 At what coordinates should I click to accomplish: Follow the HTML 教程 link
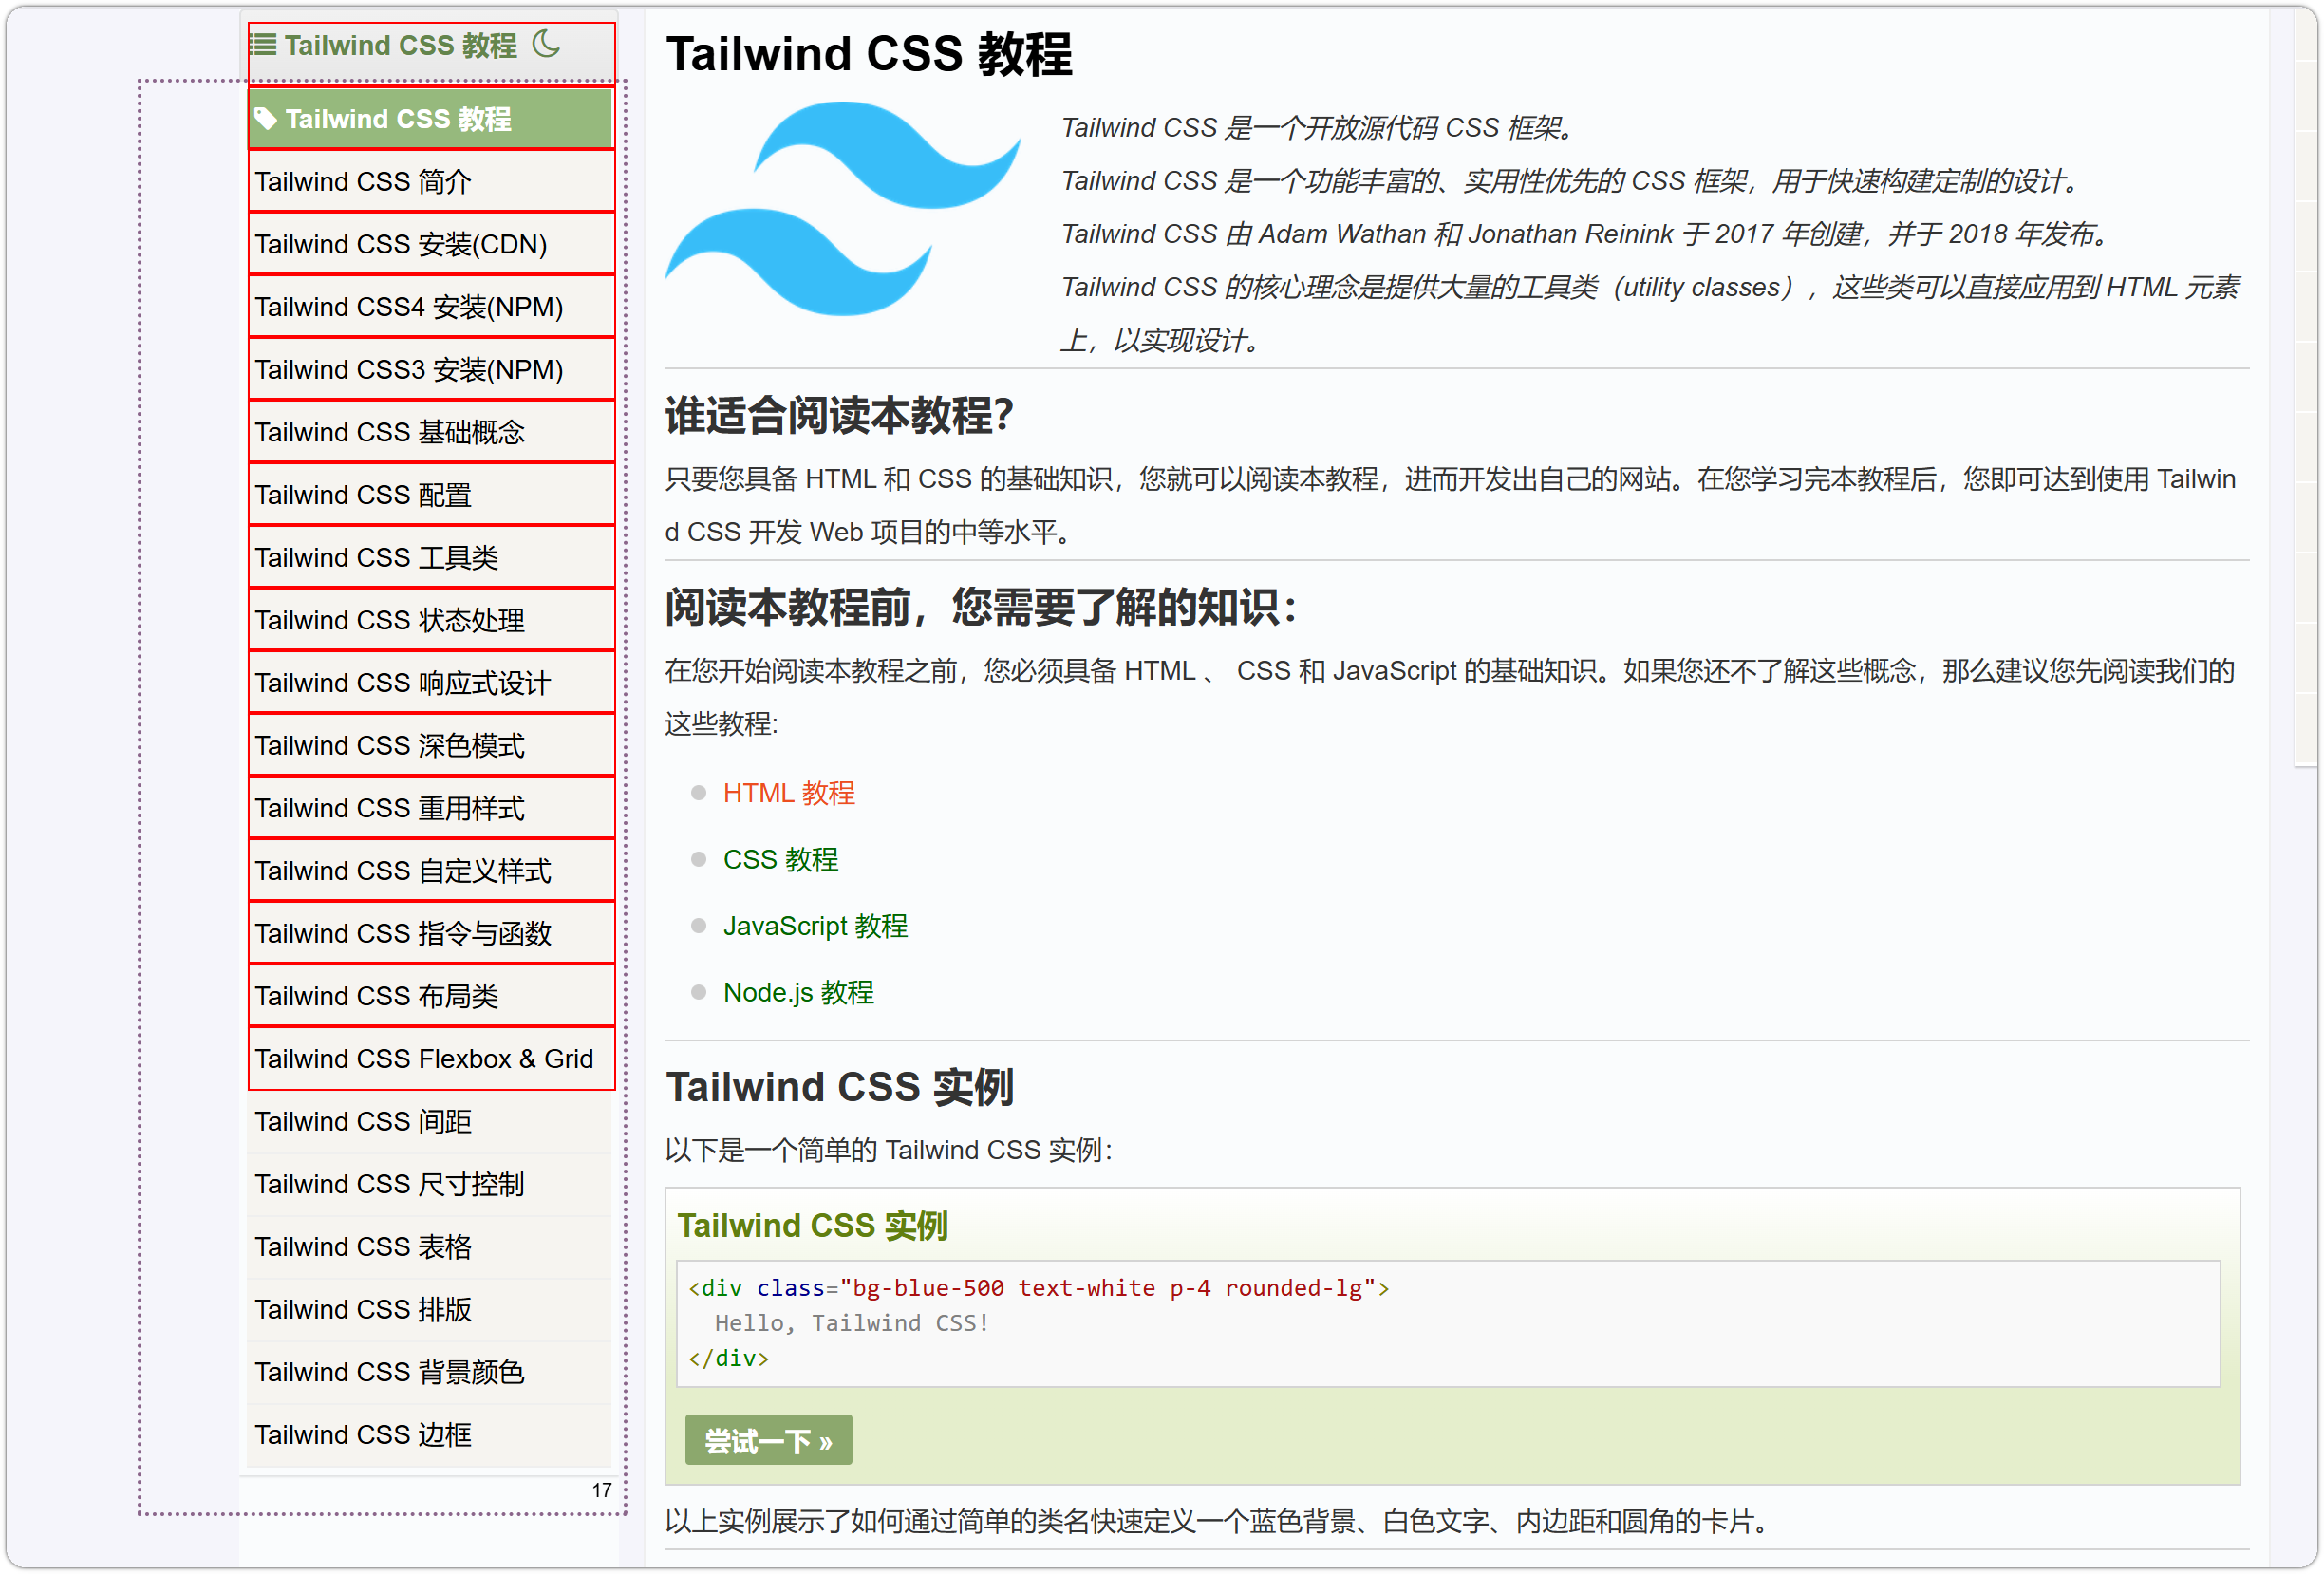[x=789, y=794]
